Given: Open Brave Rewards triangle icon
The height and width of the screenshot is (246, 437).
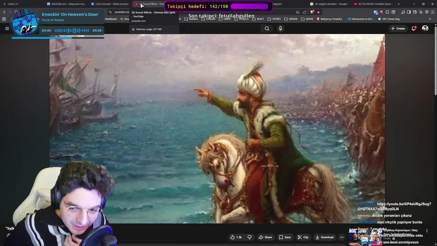Looking at the screenshot, I should tap(318, 12).
